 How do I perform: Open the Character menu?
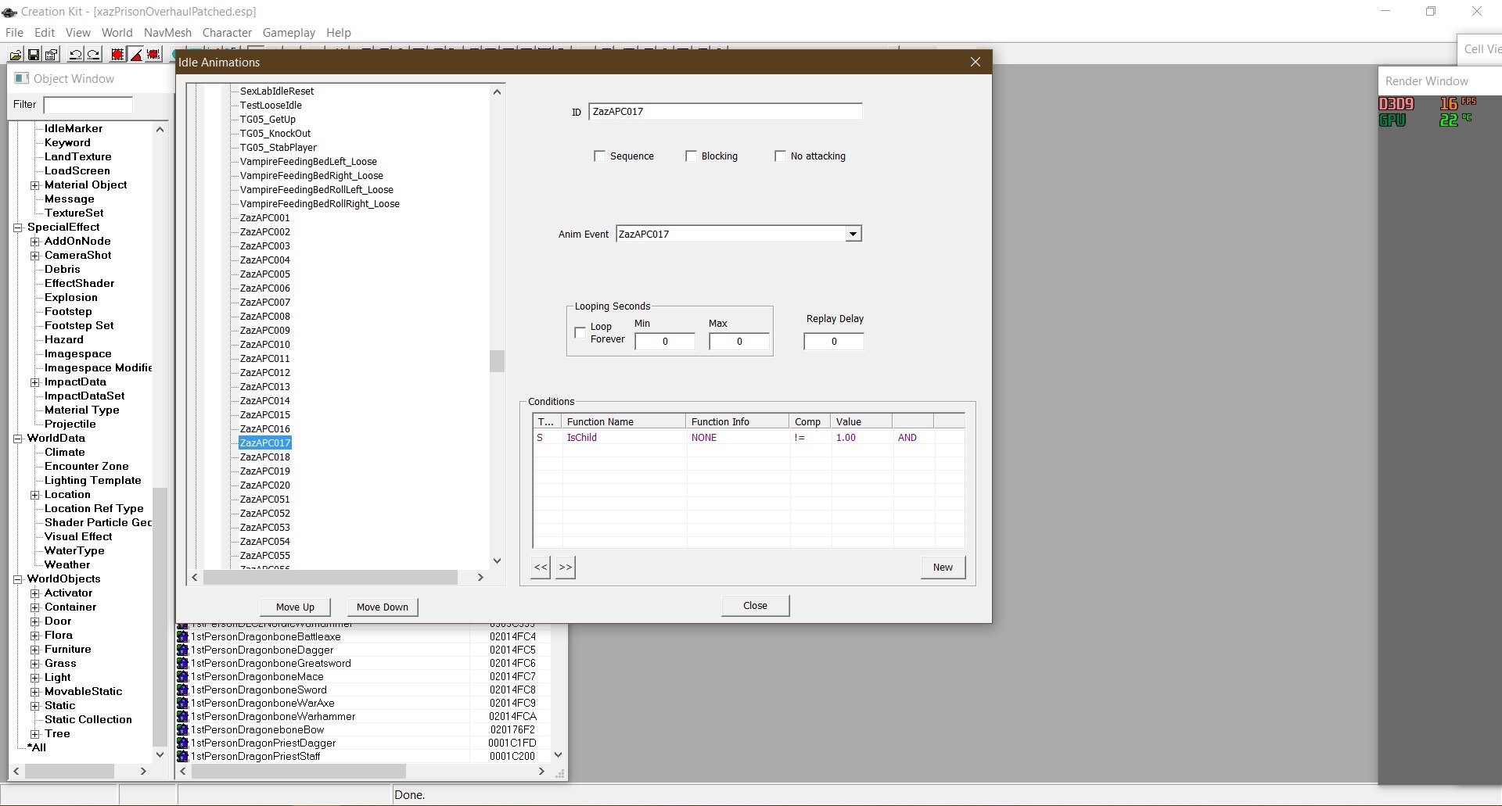(x=227, y=33)
